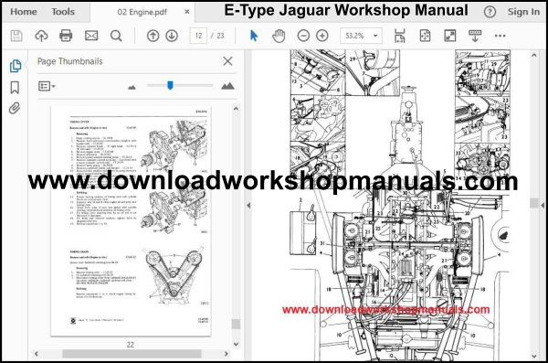Reduce thumbnail size small mountain icon
The height and width of the screenshot is (363, 548).
pyautogui.click(x=132, y=87)
